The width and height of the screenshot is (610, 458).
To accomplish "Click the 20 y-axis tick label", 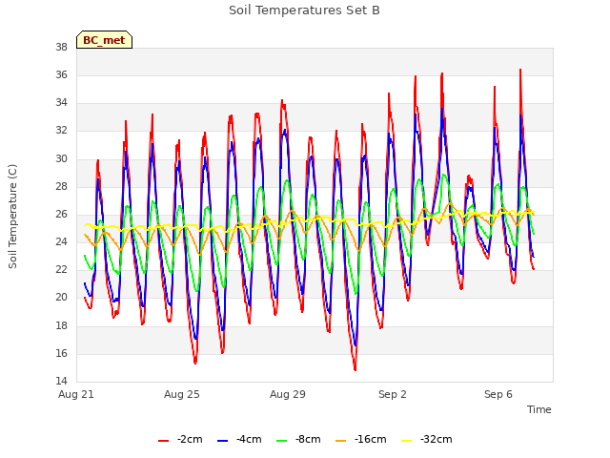I will pos(61,298).
